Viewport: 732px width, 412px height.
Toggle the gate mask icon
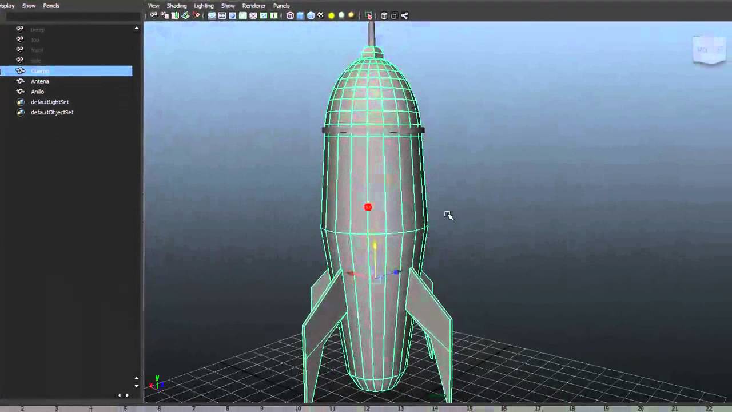242,15
